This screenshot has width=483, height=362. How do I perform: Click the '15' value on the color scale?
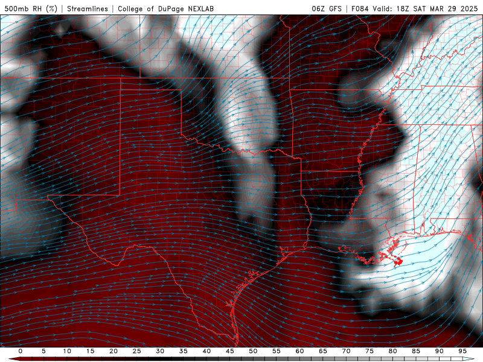(90, 351)
